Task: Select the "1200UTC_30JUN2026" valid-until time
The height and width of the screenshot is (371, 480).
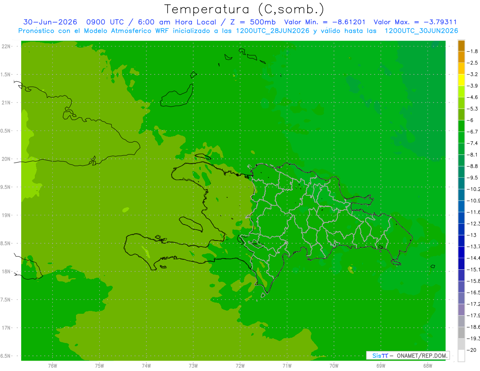Action: click(421, 31)
